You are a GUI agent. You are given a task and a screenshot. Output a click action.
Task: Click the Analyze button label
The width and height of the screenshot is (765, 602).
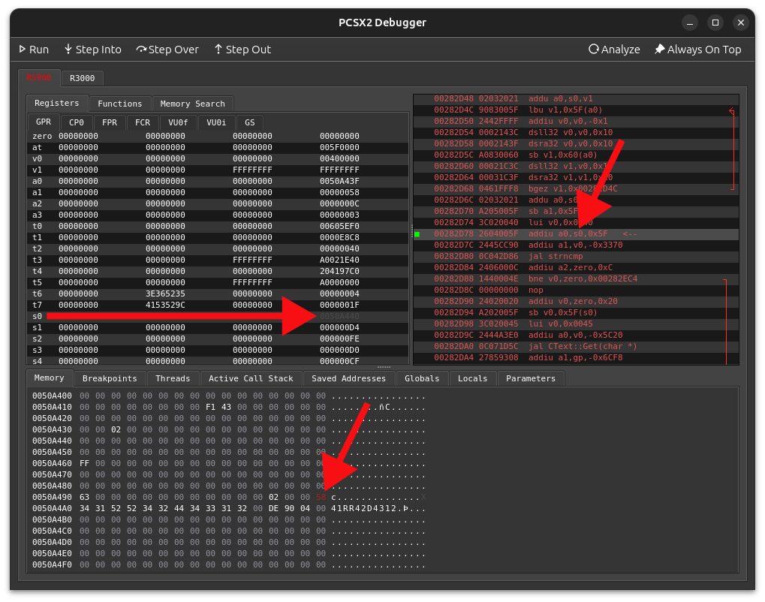(621, 50)
